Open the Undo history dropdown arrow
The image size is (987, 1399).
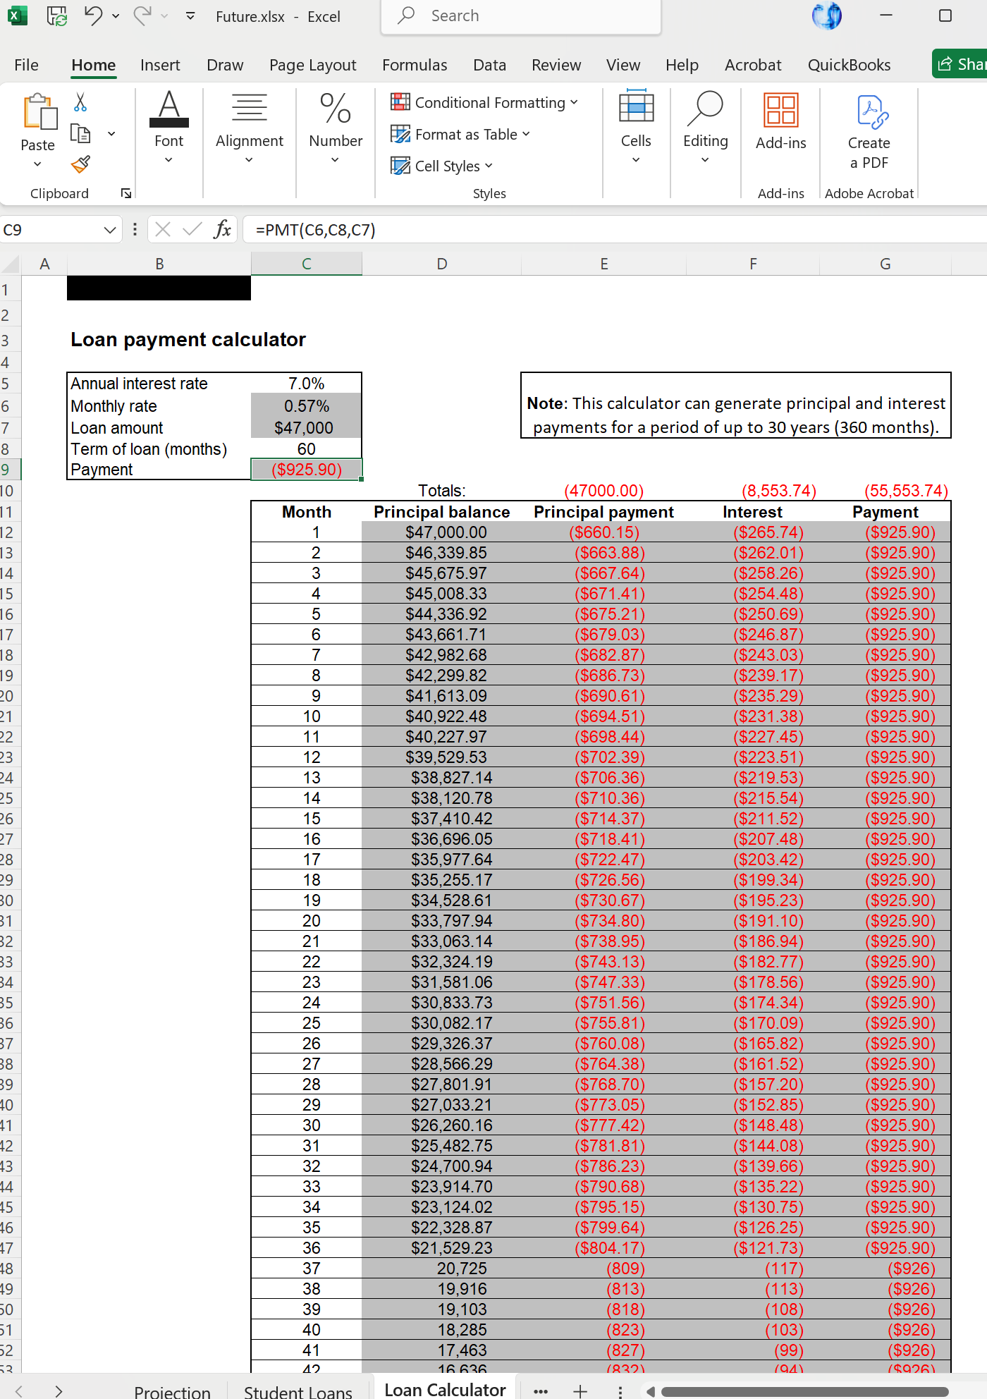point(116,16)
